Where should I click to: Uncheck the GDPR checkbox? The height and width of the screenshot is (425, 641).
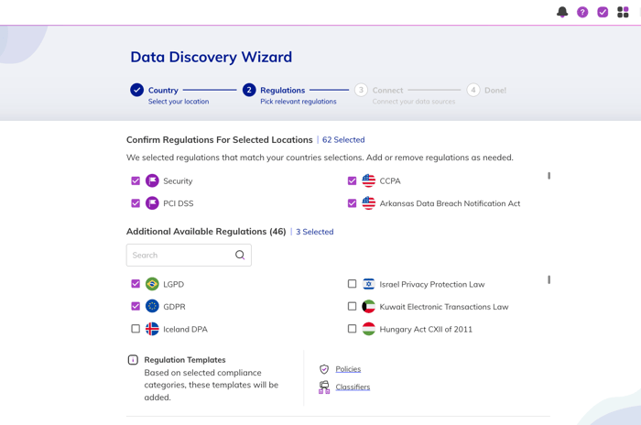pyautogui.click(x=136, y=306)
